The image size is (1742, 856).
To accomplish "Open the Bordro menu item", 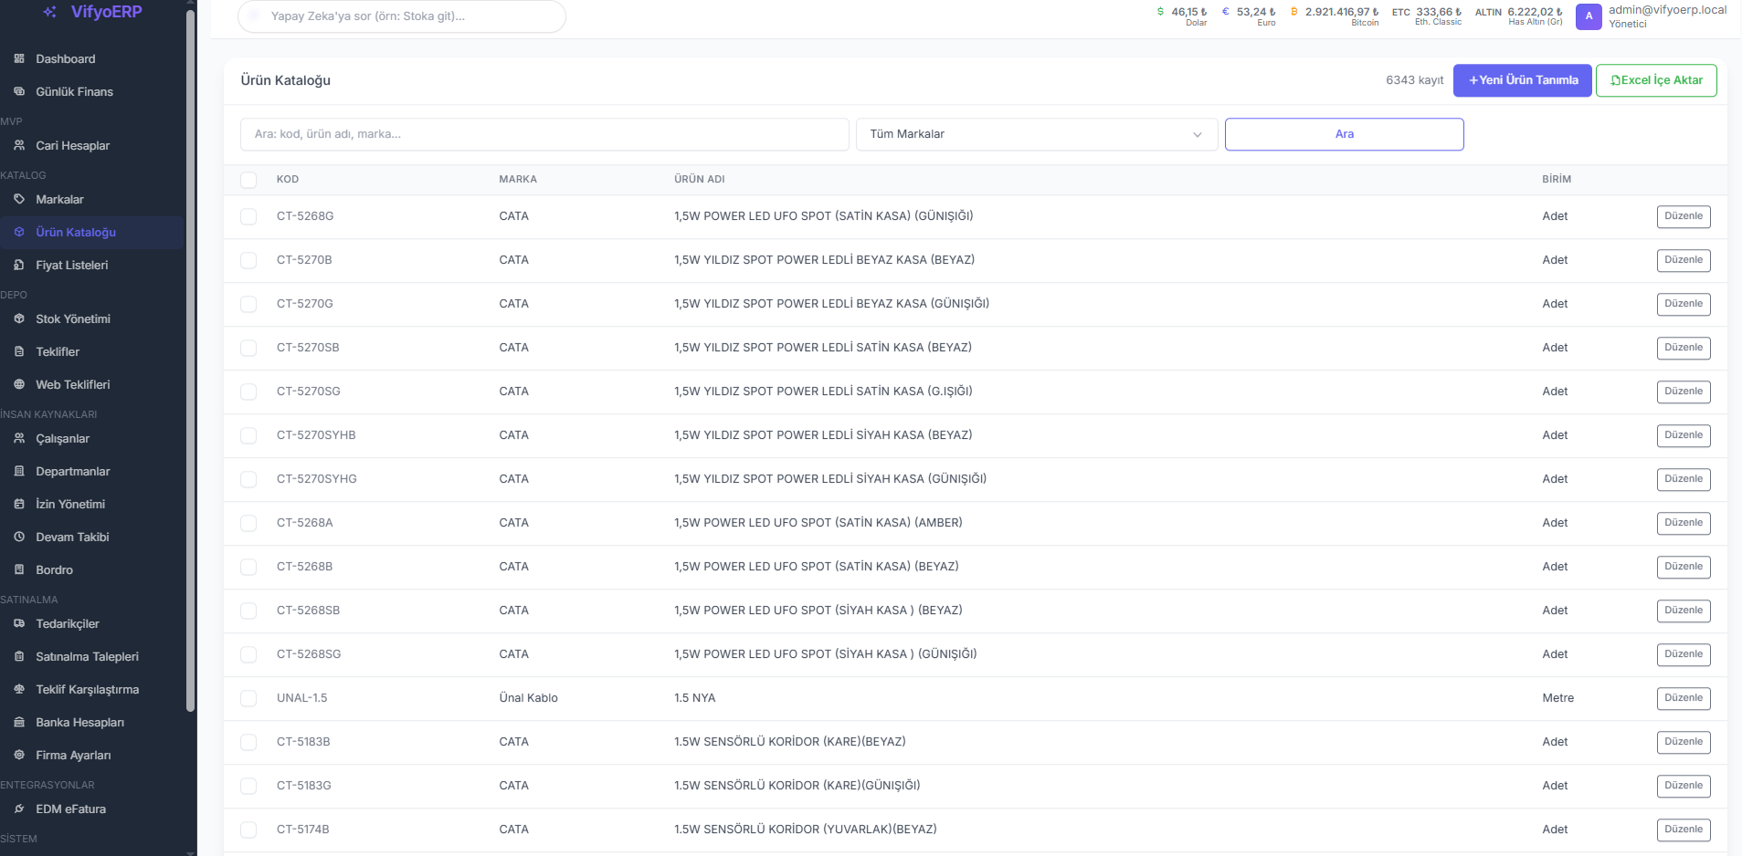I will point(92,569).
